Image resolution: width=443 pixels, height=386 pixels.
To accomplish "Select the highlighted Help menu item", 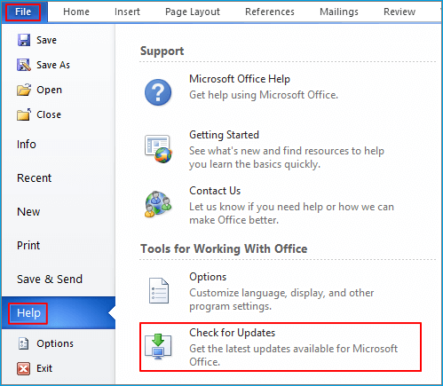I will click(59, 313).
